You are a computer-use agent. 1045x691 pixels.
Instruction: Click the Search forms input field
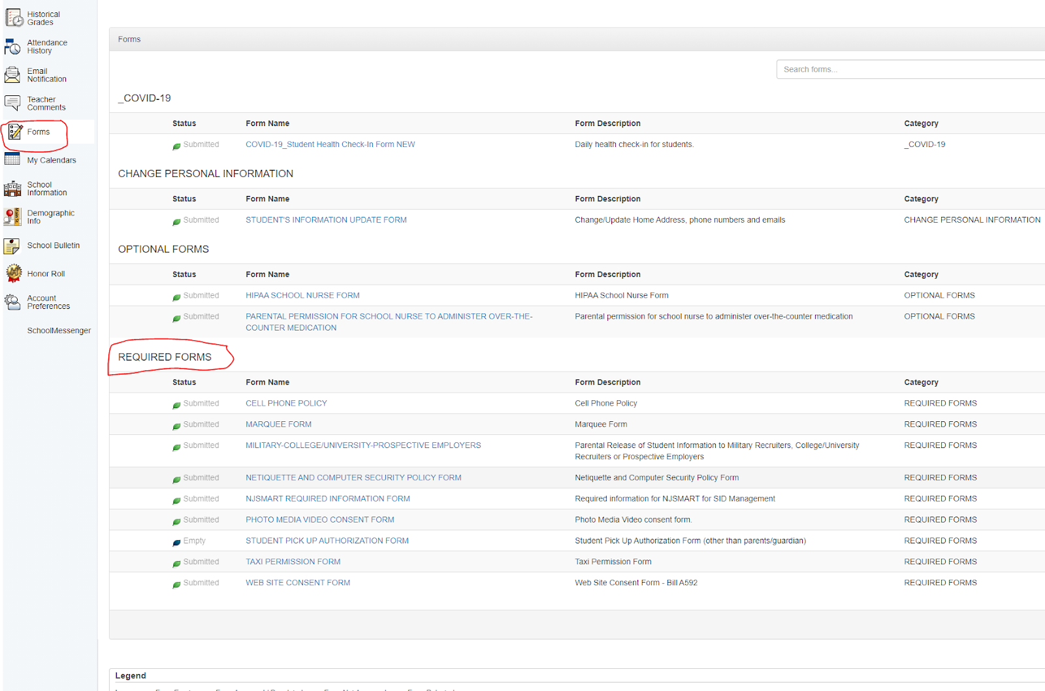pos(910,69)
